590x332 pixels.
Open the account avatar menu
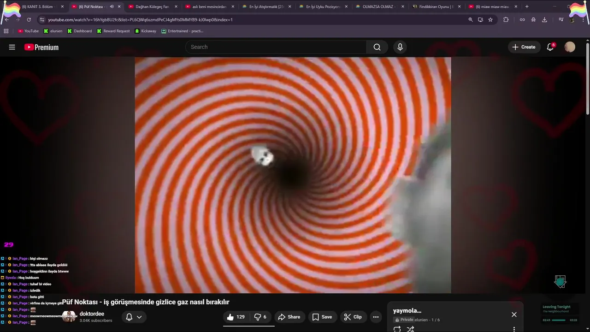[570, 47]
